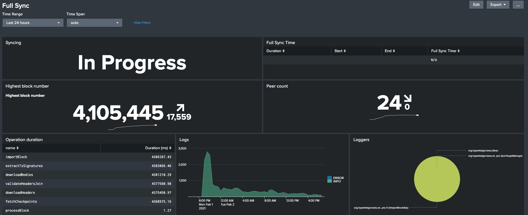Image resolution: width=528 pixels, height=215 pixels.
Task: Click the 8:00 PM Mon Feb 1 axis label
Action: pyautogui.click(x=206, y=204)
